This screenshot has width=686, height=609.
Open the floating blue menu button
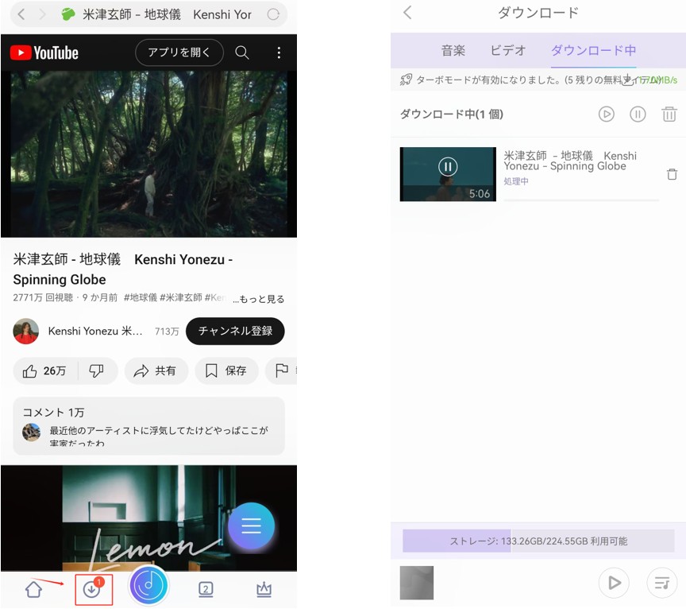(251, 526)
